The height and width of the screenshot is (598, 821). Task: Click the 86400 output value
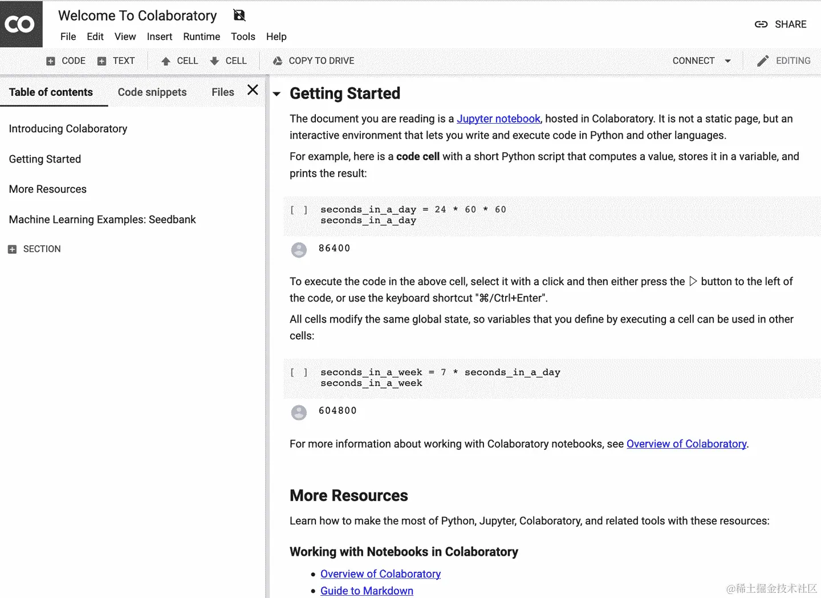tap(335, 249)
